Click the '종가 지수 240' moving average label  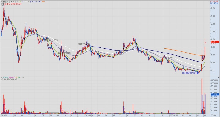(x=35, y=2)
